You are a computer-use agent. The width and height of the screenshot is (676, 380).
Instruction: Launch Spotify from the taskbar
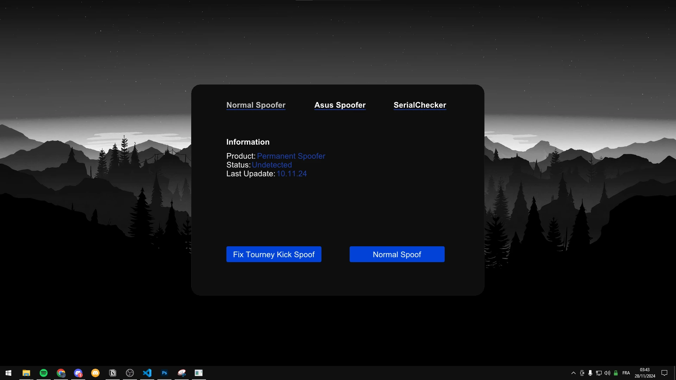44,373
